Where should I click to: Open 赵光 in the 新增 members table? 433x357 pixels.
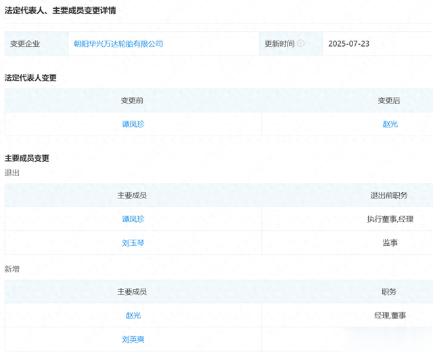tap(133, 315)
